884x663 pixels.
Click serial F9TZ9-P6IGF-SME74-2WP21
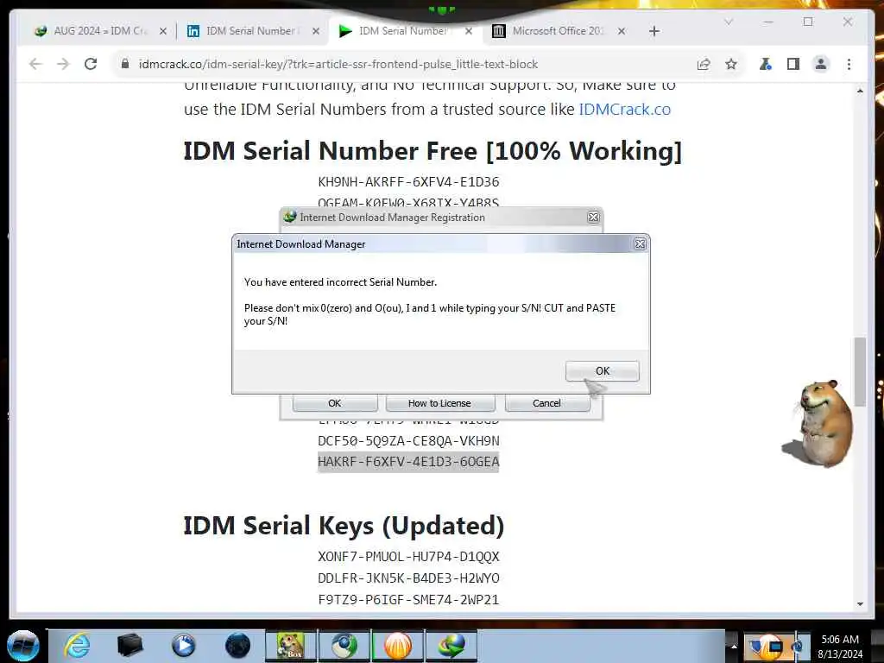tap(408, 600)
